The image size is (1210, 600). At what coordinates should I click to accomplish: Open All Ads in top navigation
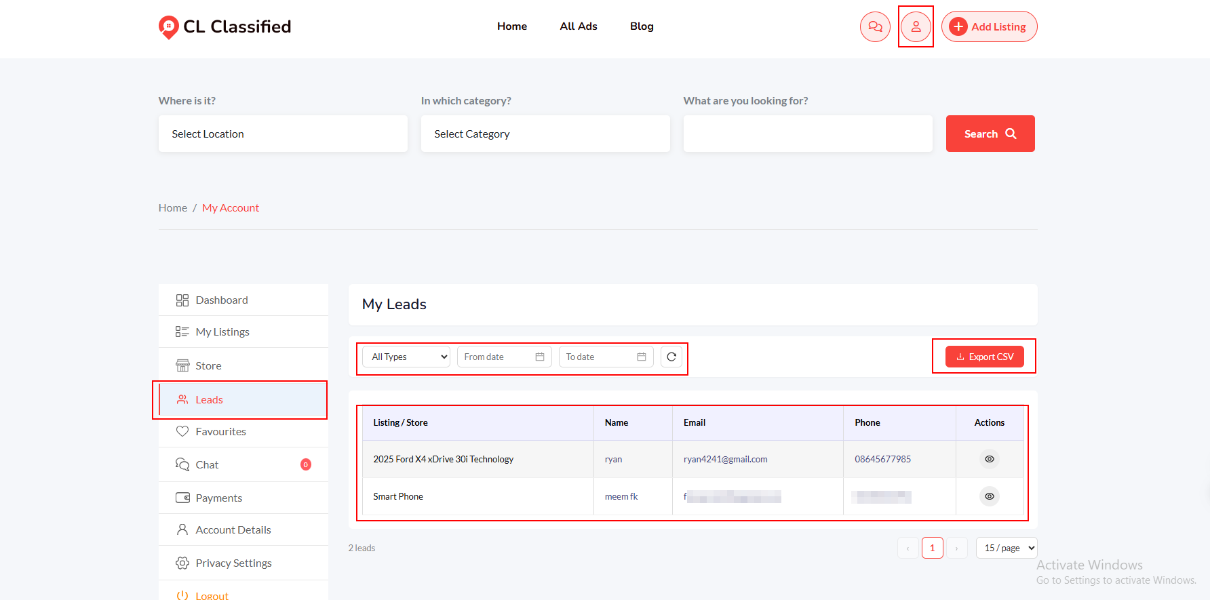point(579,26)
